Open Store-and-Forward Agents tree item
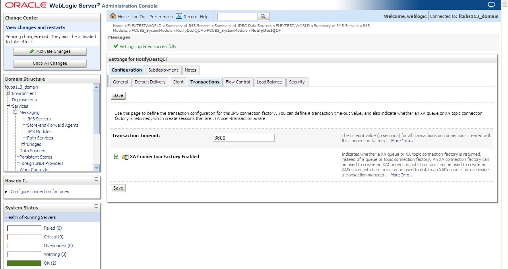 (x=53, y=125)
